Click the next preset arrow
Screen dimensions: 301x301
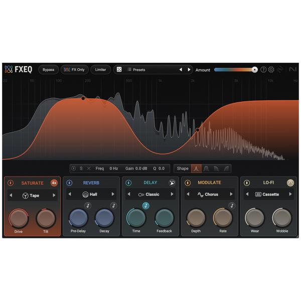coord(189,70)
